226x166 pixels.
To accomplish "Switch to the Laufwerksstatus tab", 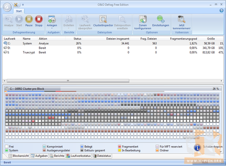I will pos(79,156).
